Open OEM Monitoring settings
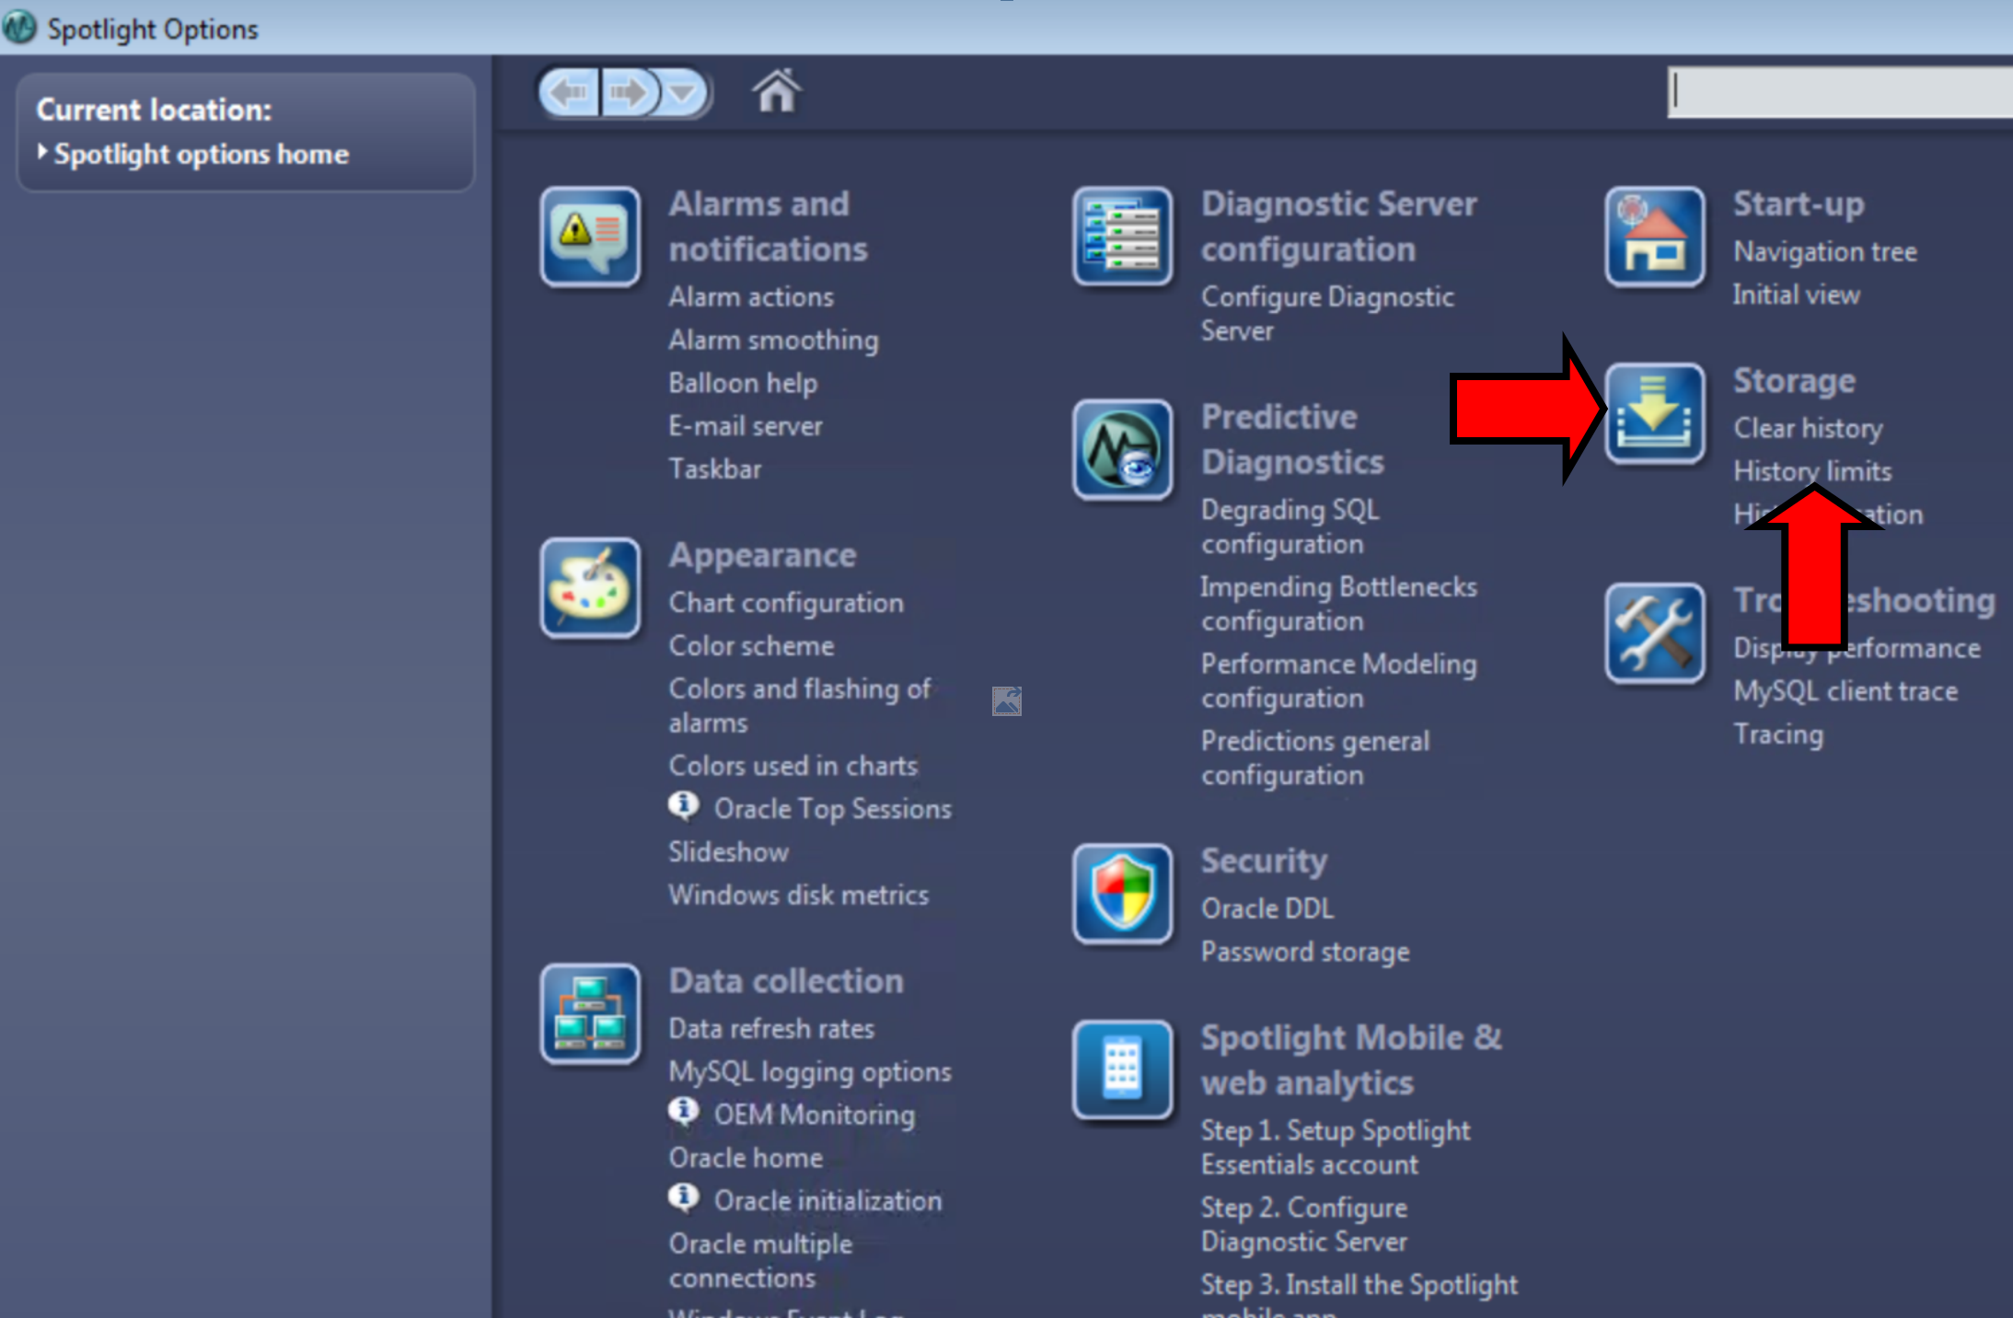Image resolution: width=2013 pixels, height=1318 pixels. 815,1115
